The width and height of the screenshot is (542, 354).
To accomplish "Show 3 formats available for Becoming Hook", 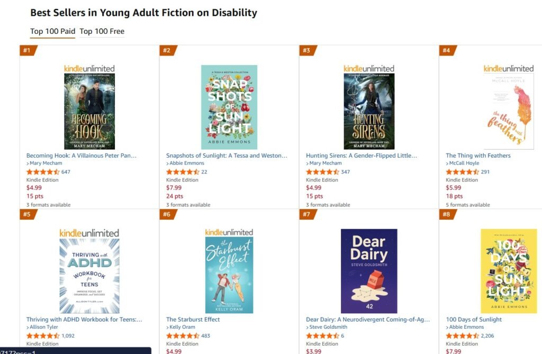I will tap(48, 205).
